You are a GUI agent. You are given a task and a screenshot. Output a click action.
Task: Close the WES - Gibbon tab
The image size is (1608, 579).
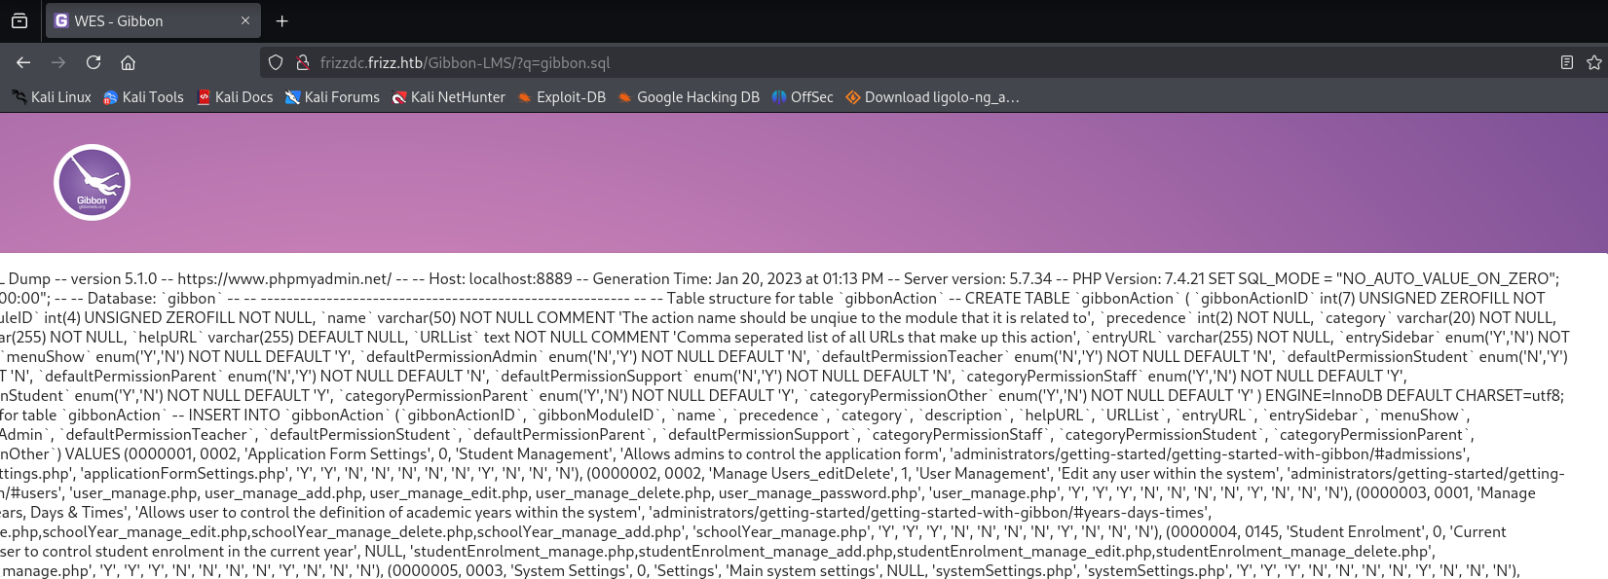click(245, 20)
